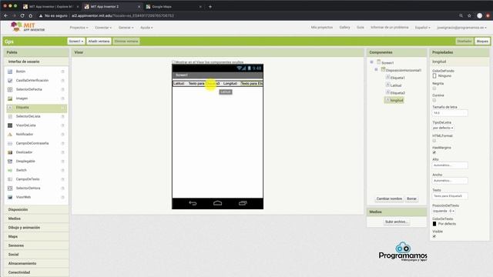Open the TipoDeLetra por defecto dropdown
Viewport: 493px width, 277px height.
443,128
